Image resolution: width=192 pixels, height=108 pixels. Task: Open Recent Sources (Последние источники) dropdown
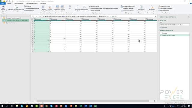point(166,8)
